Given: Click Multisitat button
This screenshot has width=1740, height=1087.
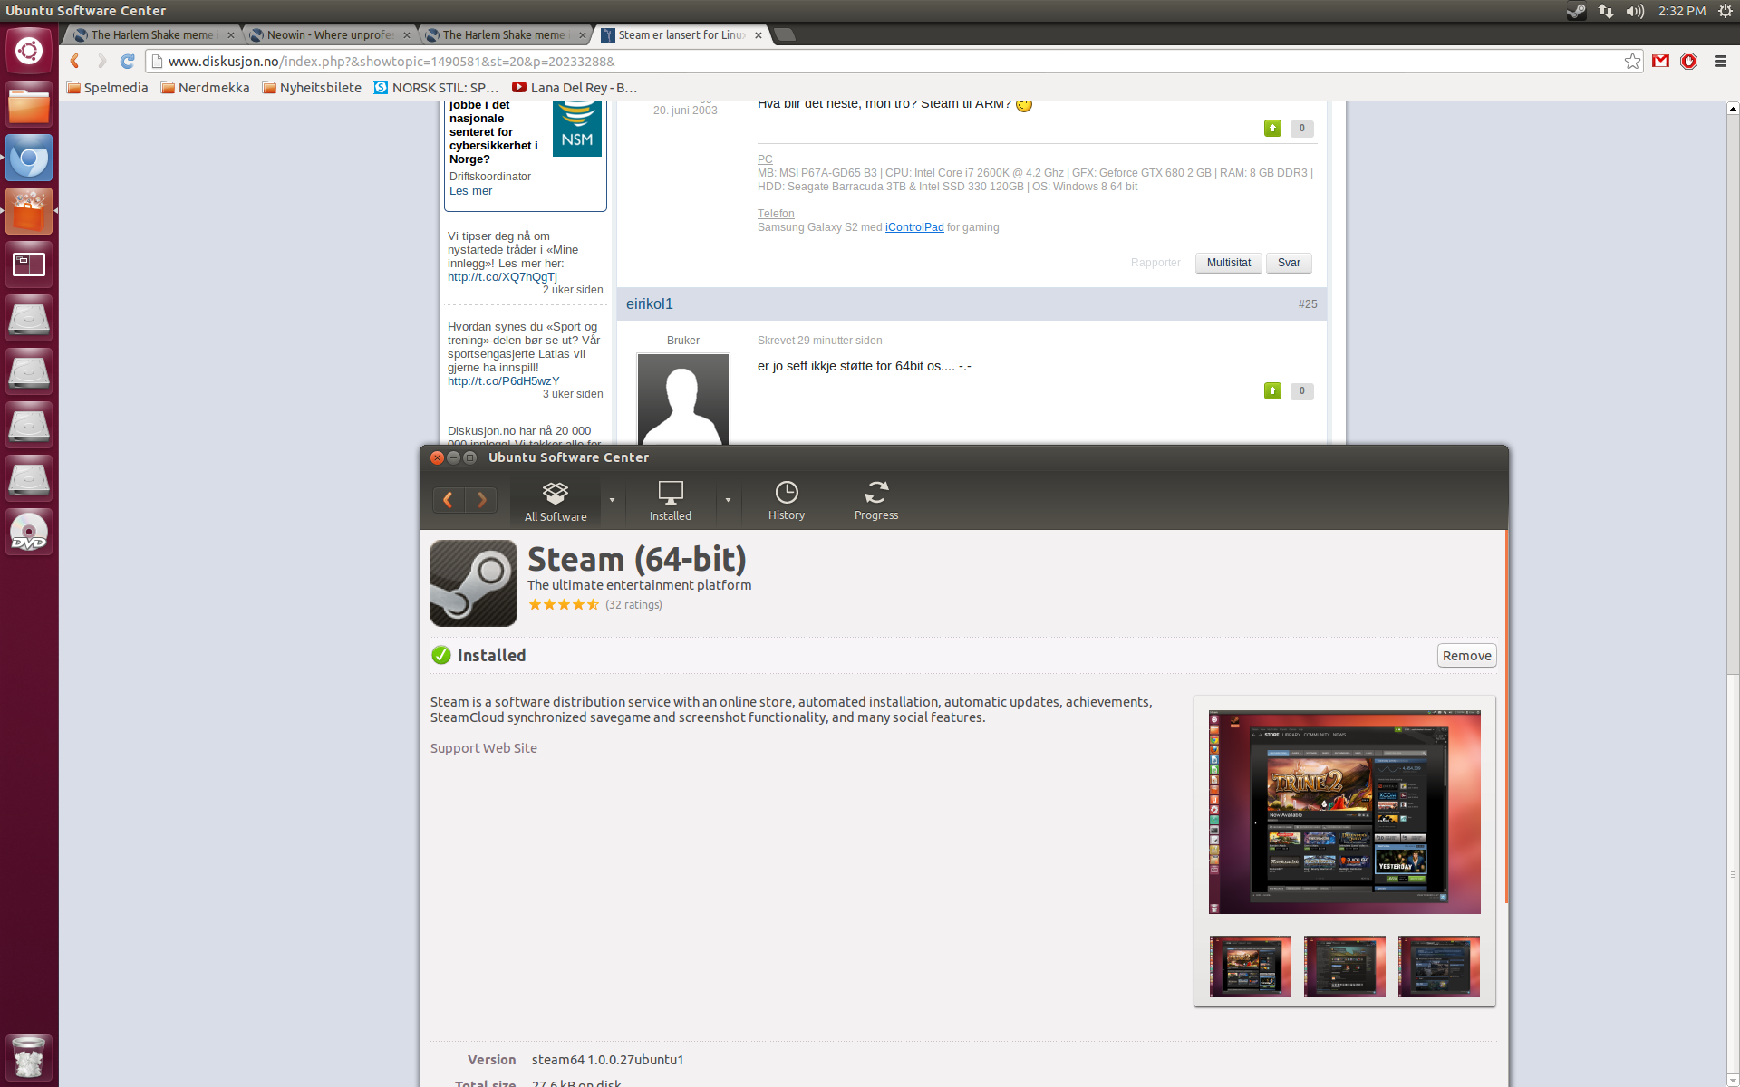Looking at the screenshot, I should [1228, 263].
